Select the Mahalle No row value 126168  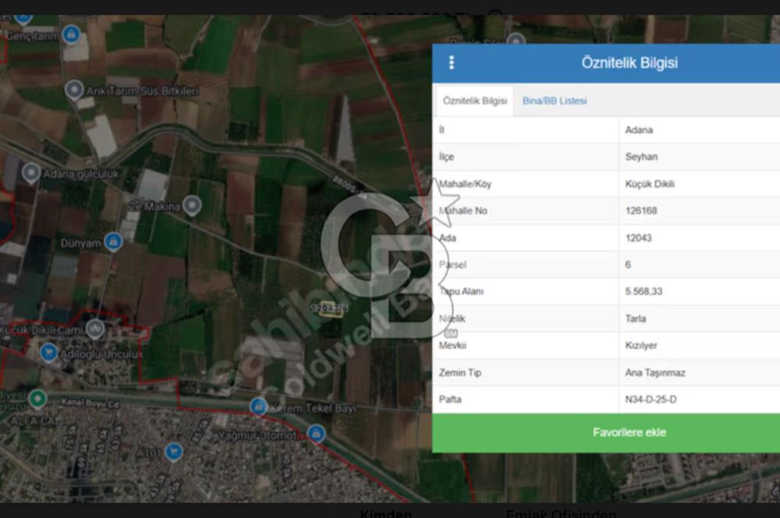[640, 211]
